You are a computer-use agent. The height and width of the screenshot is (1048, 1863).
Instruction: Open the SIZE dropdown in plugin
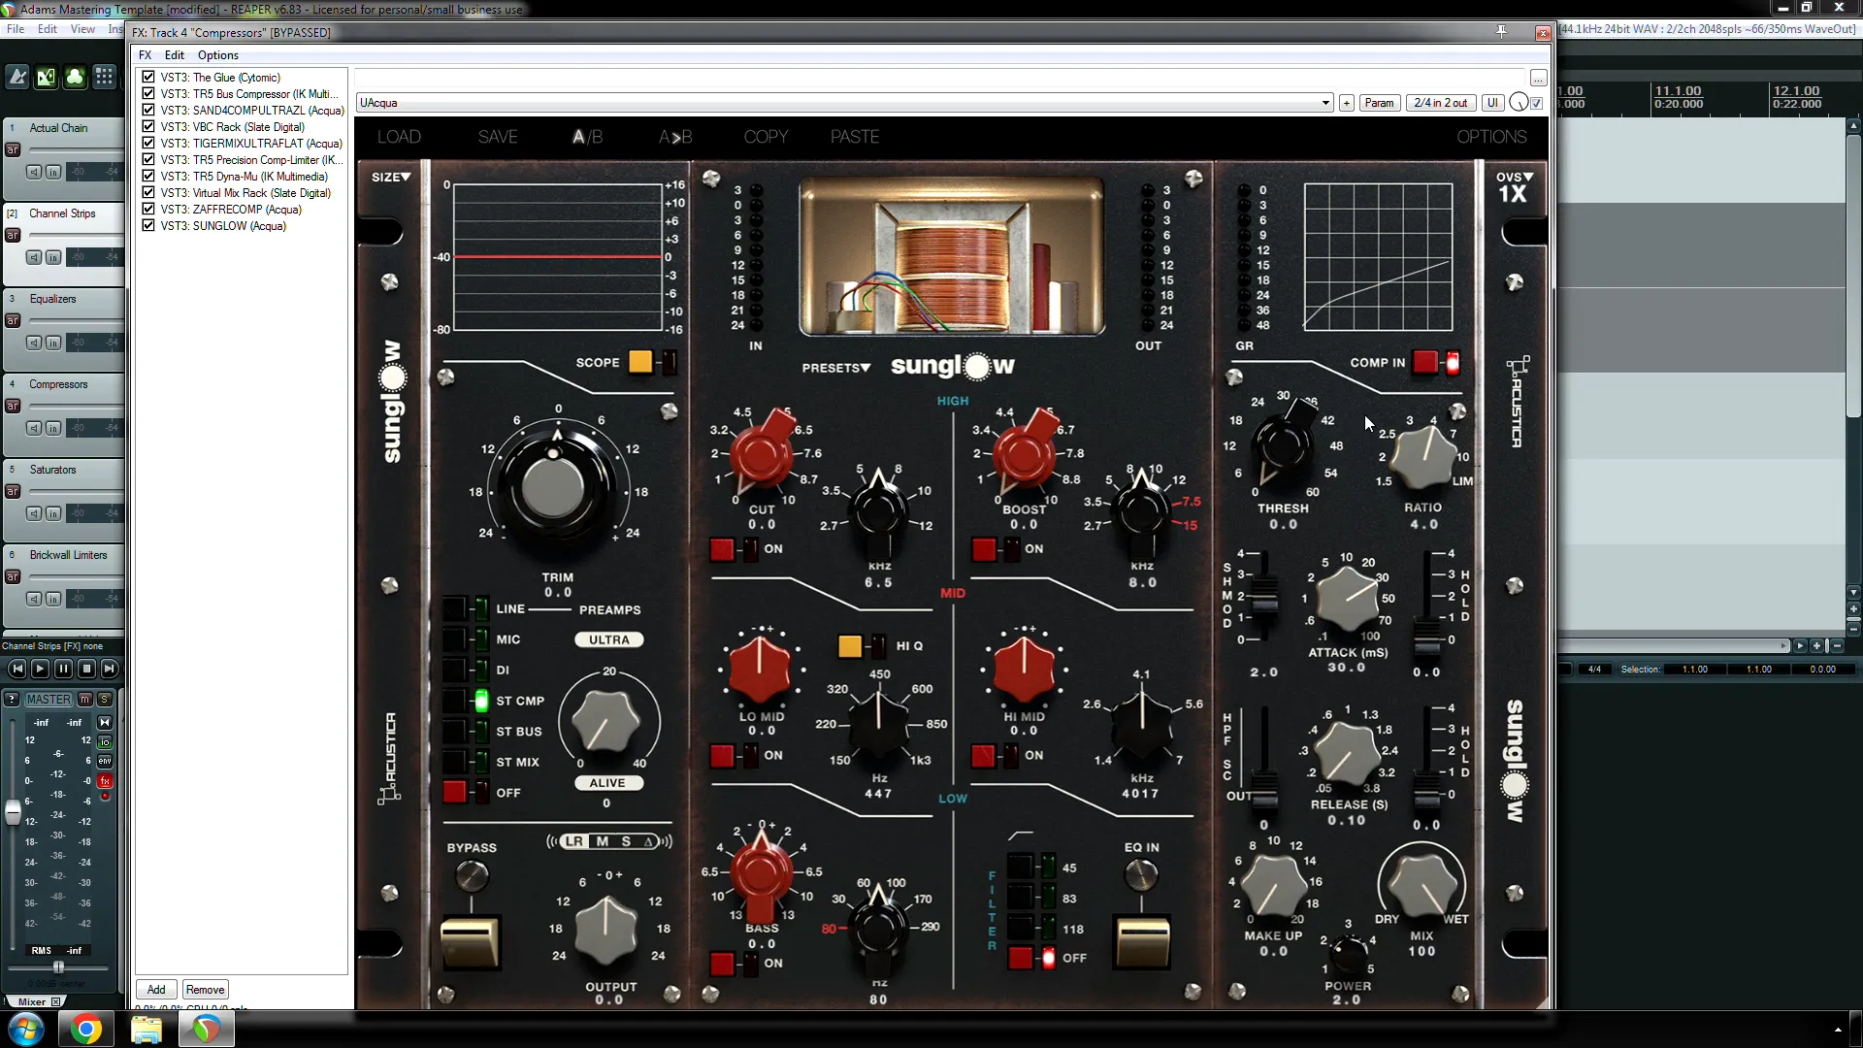pos(391,177)
